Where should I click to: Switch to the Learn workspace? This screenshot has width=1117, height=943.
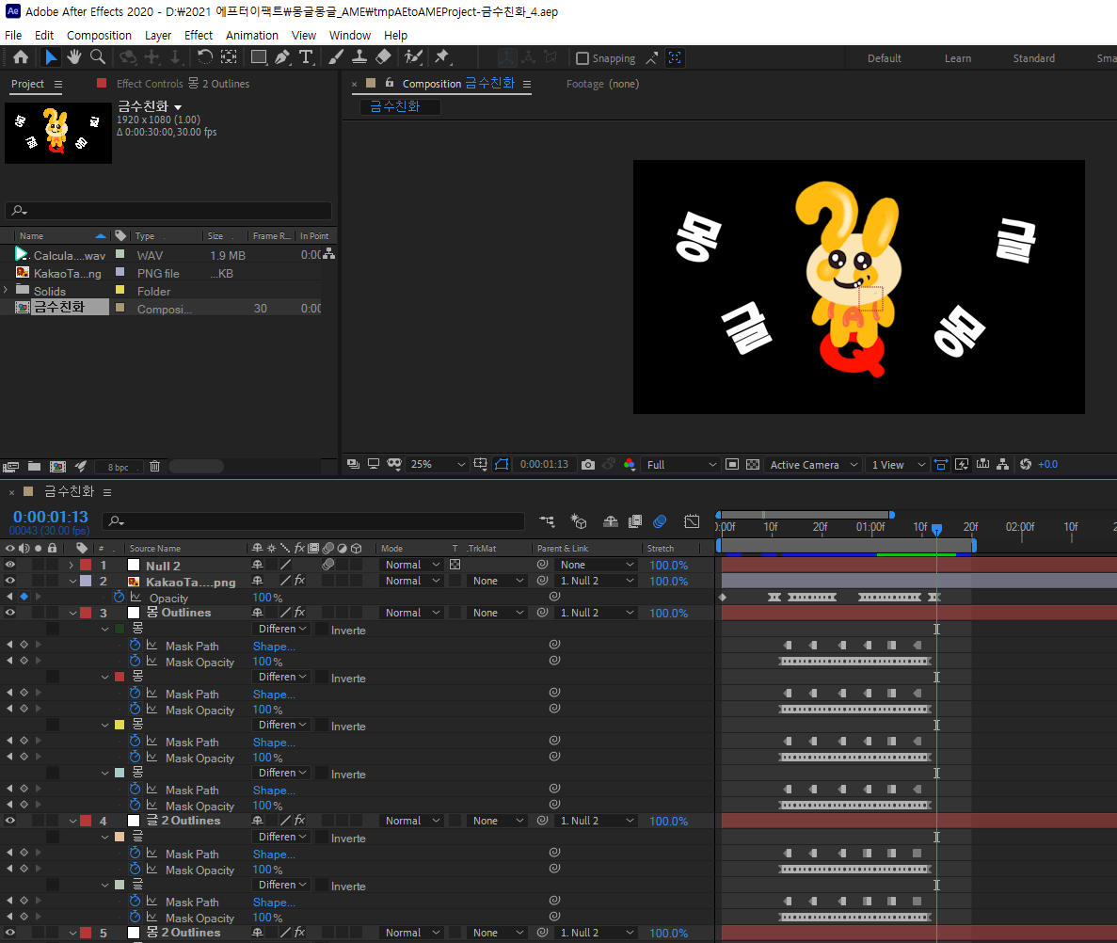(957, 58)
